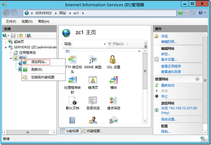Screen dimensions: 211x145
Task: Click the 编辑权限... link
Action: (169, 42)
